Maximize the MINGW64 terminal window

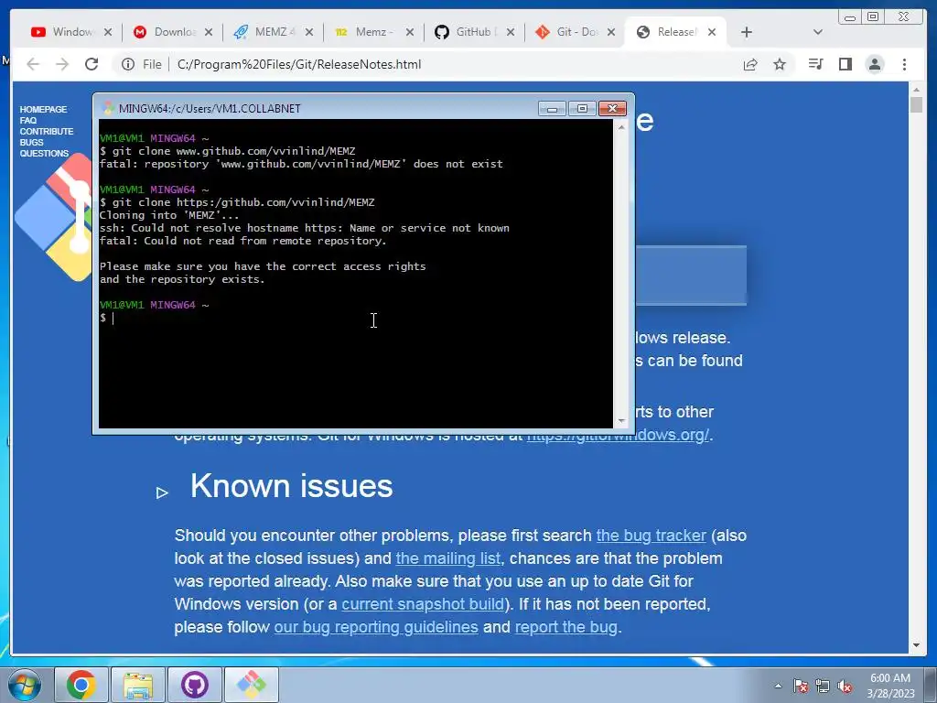pyautogui.click(x=582, y=108)
